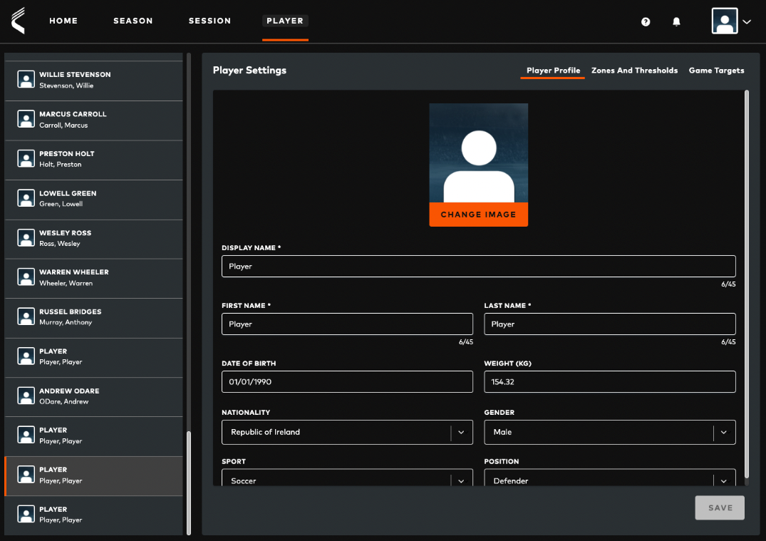Click the CHANGE IMAGE button
766x541 pixels.
point(478,214)
